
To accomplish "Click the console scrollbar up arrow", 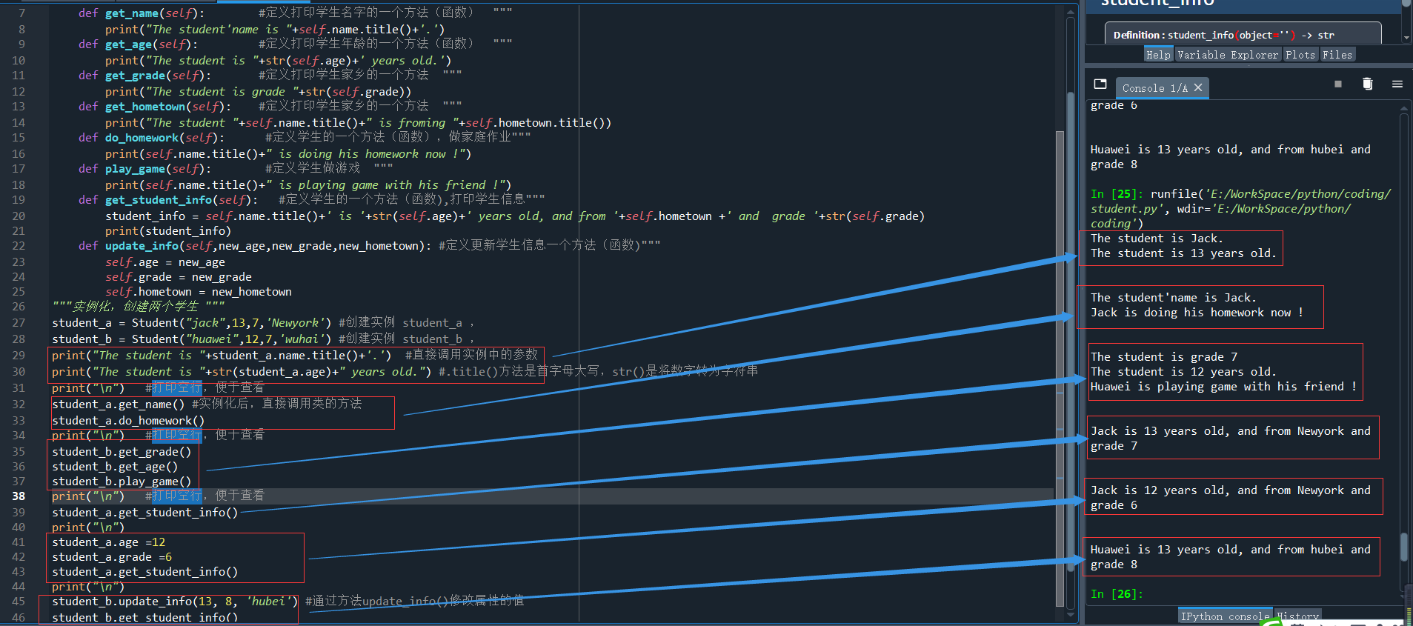I will 1404,108.
